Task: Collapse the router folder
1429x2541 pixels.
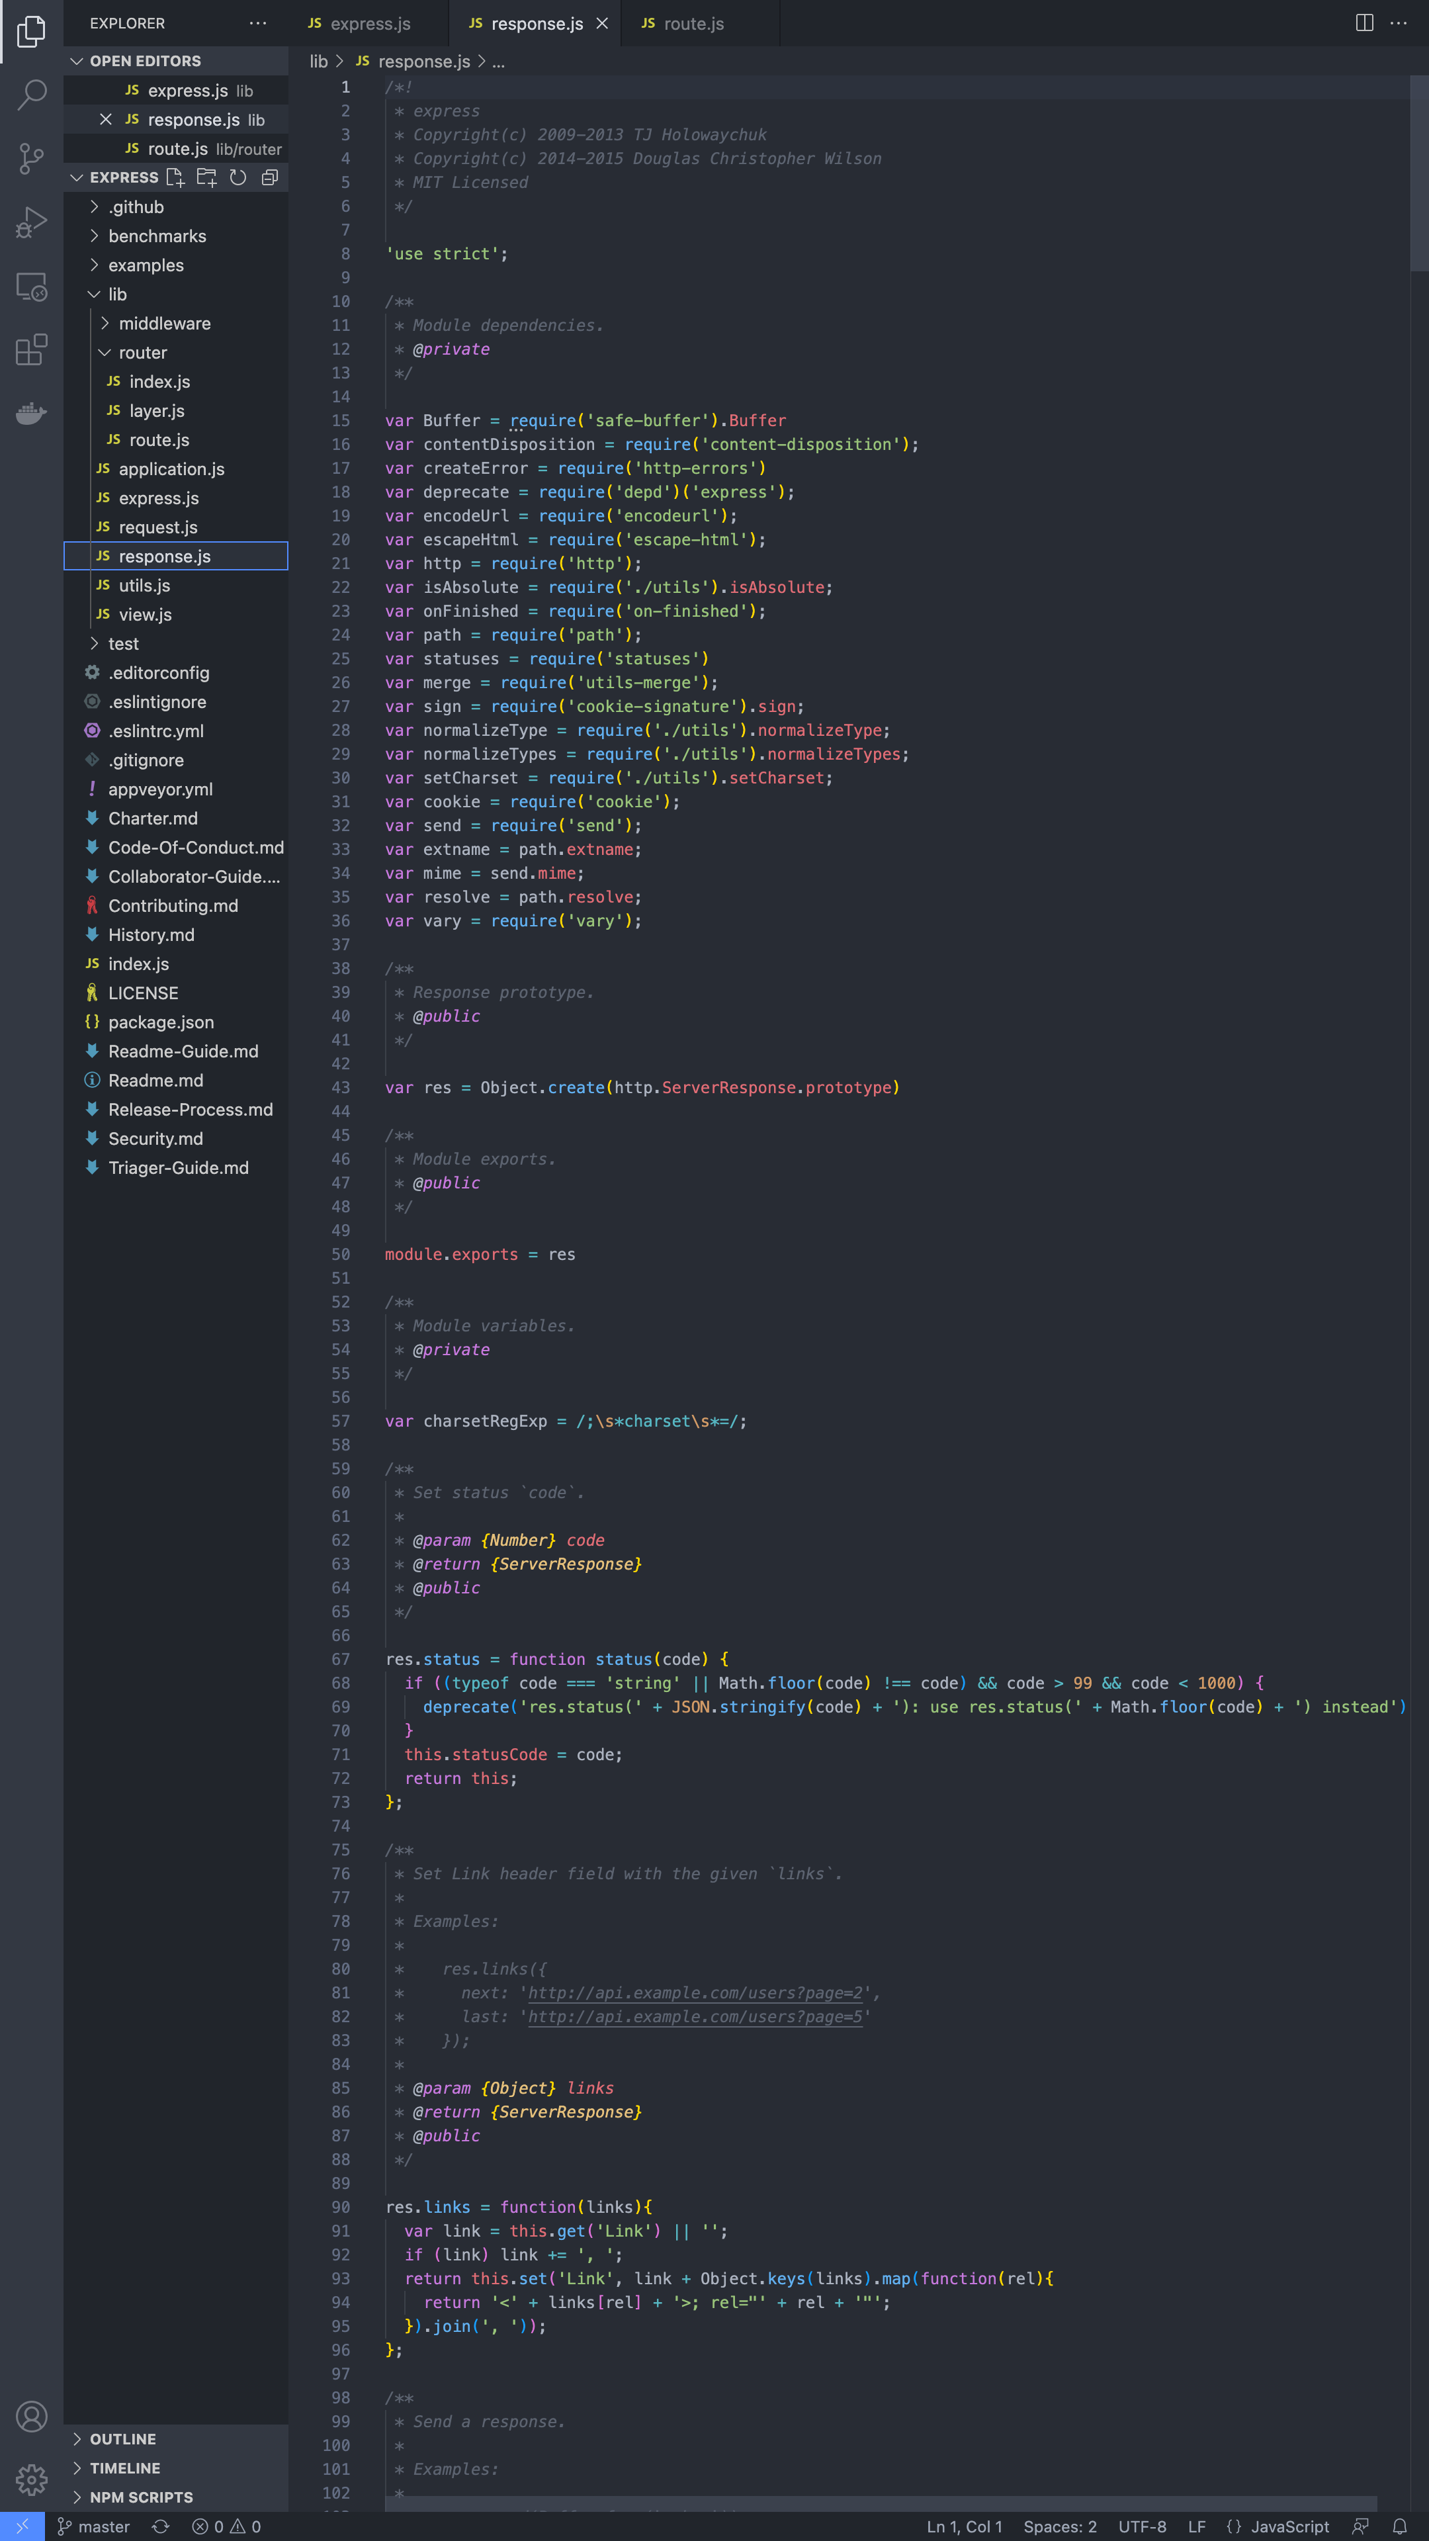Action: (x=175, y=352)
